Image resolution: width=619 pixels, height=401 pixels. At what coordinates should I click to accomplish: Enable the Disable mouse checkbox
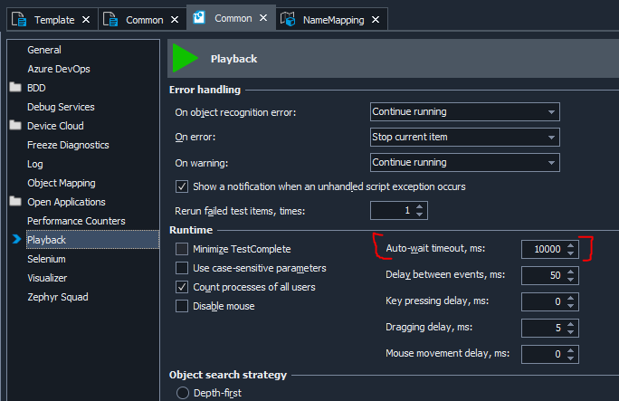point(182,306)
